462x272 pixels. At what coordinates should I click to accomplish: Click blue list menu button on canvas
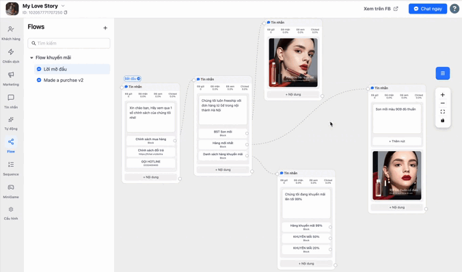tap(443, 73)
